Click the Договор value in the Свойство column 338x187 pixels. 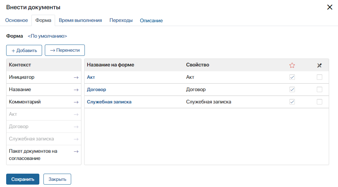click(x=196, y=89)
